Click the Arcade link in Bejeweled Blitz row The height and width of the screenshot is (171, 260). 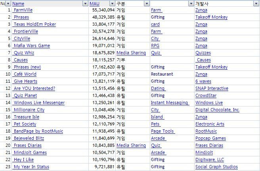click(x=158, y=138)
